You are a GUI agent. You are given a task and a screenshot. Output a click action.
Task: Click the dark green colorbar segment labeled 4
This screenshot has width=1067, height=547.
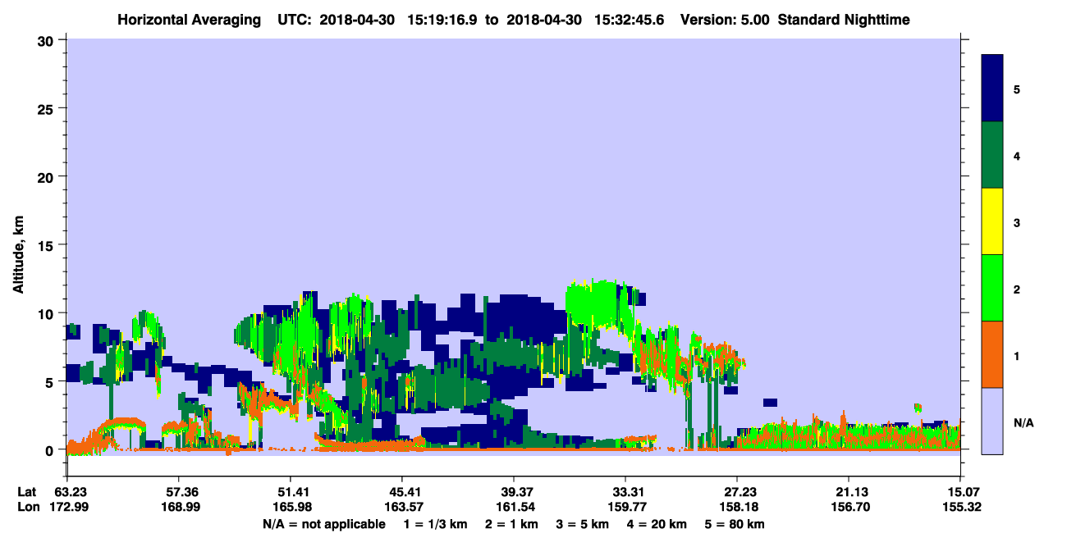pos(992,155)
